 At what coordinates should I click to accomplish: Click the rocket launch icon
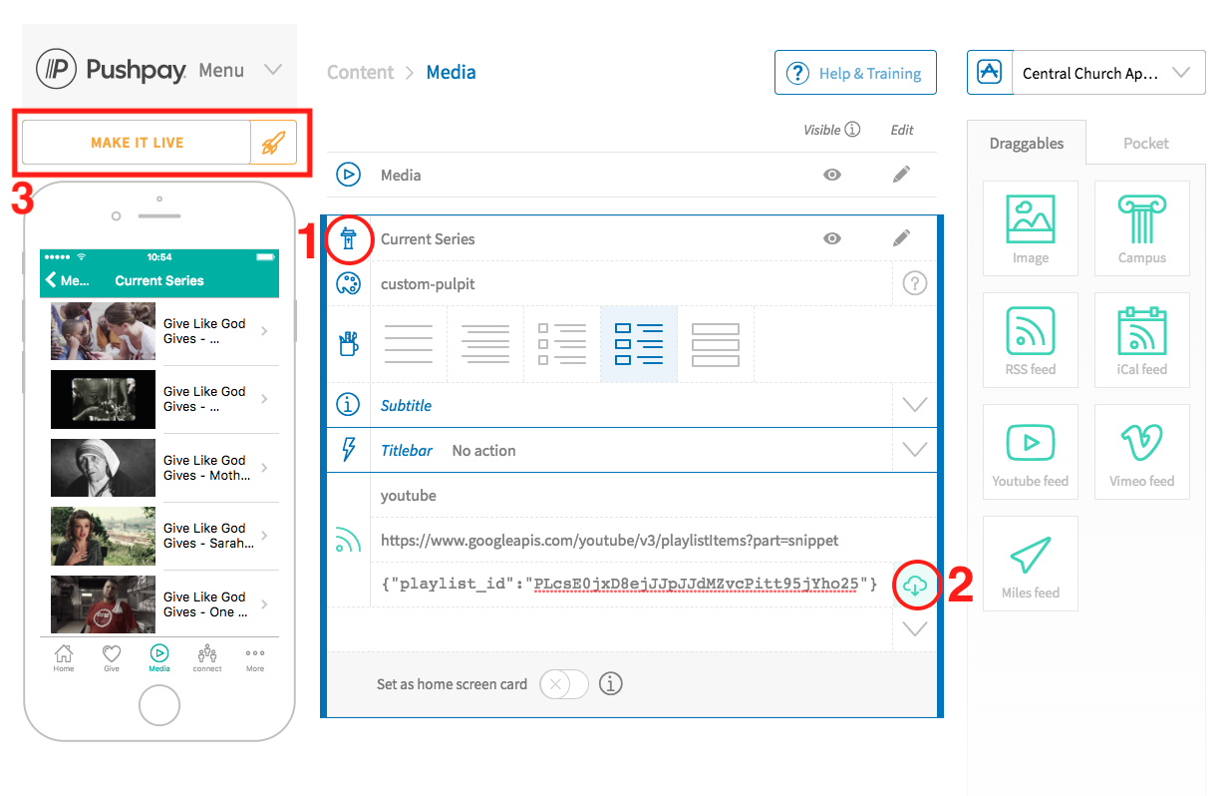(x=272, y=143)
